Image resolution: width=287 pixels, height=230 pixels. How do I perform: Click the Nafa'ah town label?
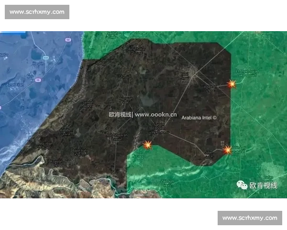(x=126, y=100)
